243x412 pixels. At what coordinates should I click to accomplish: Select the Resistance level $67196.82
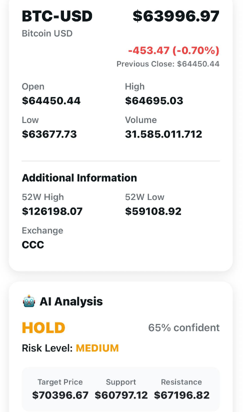[182, 395]
